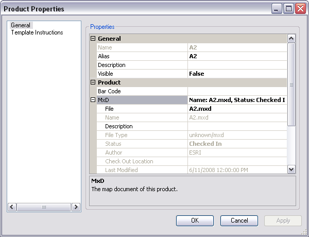Collapse the MxD property node
Image resolution: width=309 pixels, height=237 pixels.
click(93, 100)
